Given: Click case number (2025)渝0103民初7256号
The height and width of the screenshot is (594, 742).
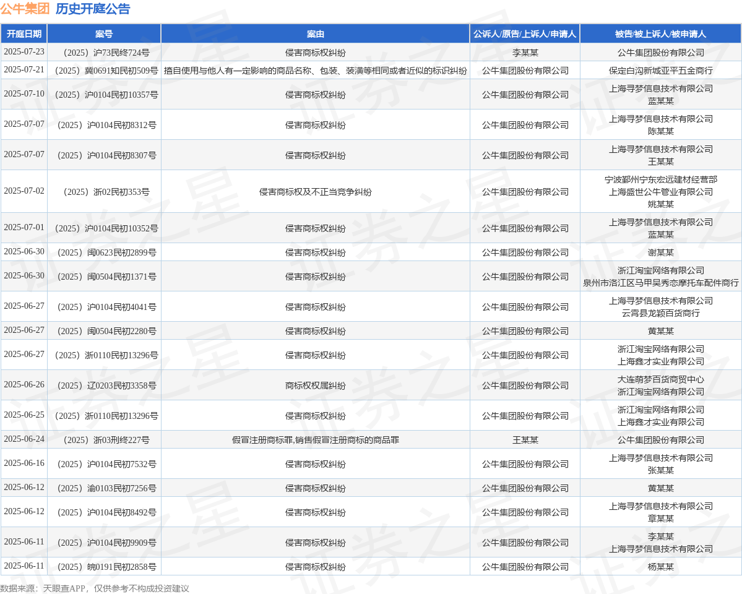Looking at the screenshot, I should click(104, 488).
